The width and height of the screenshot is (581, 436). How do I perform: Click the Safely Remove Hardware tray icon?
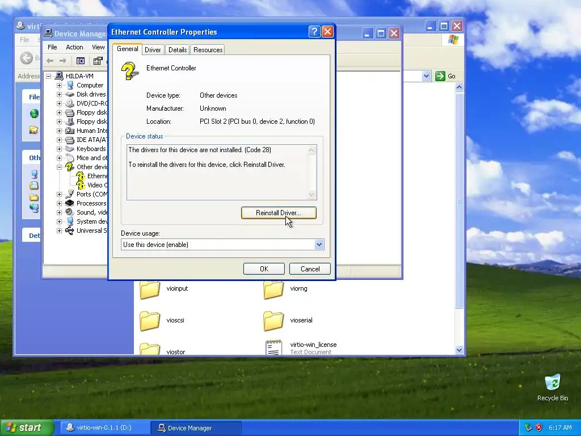(528, 427)
